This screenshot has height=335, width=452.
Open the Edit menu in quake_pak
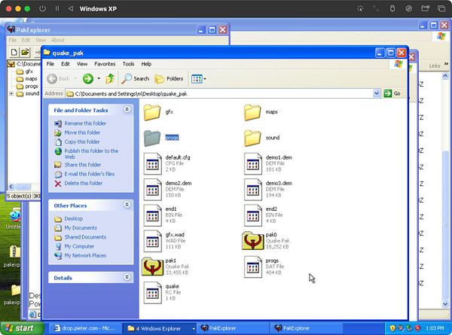tap(66, 64)
